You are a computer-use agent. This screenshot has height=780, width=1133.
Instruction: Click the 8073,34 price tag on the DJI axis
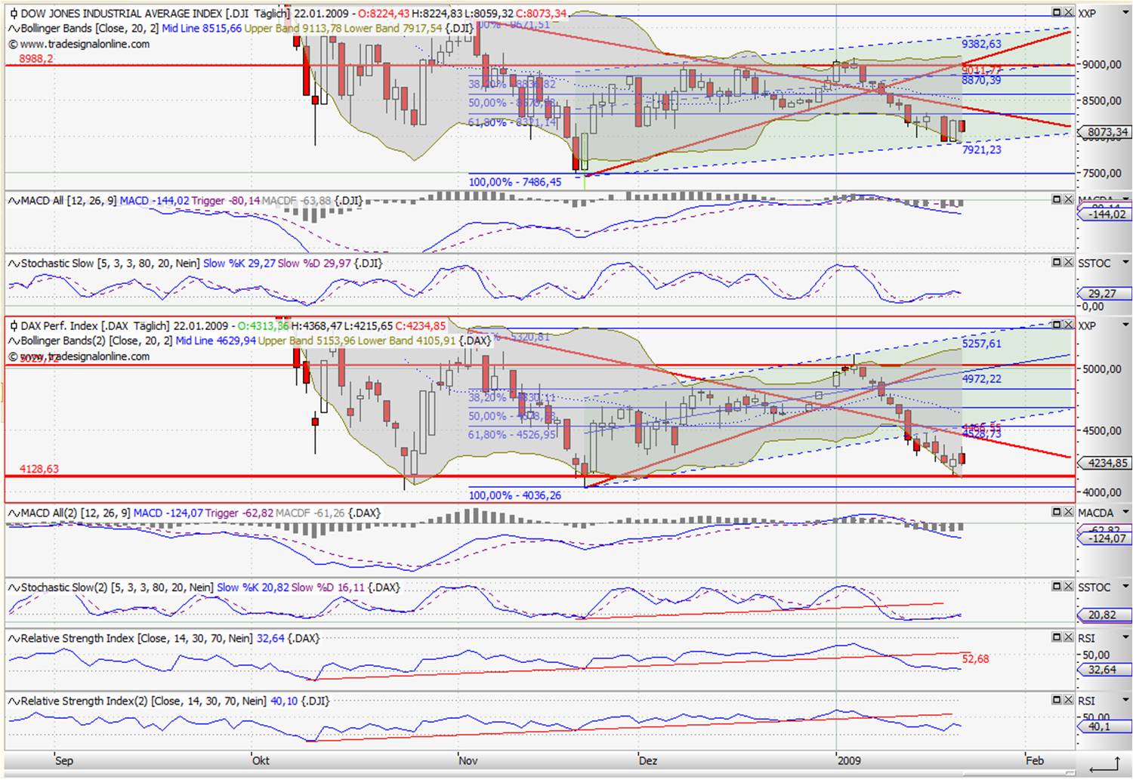pyautogui.click(x=1105, y=131)
